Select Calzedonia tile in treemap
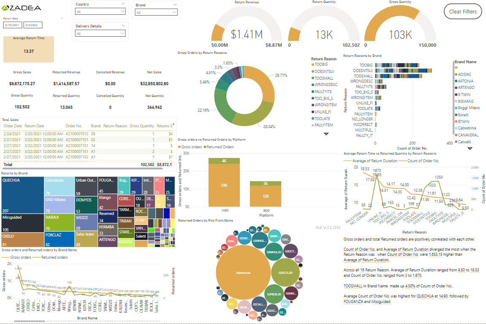 coord(60,186)
